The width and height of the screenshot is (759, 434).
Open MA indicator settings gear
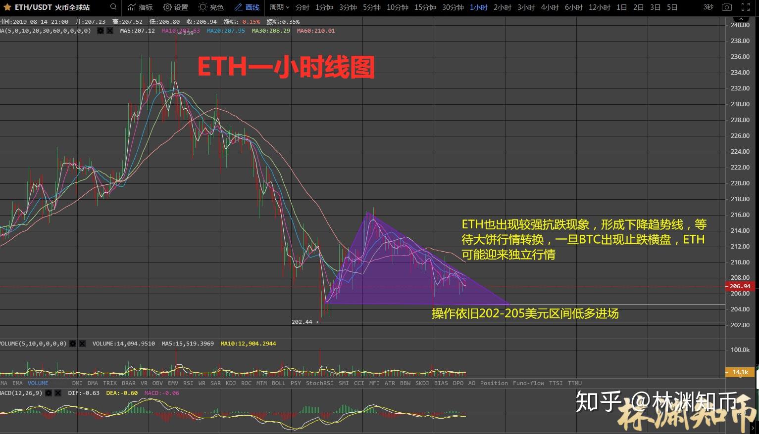(101, 31)
